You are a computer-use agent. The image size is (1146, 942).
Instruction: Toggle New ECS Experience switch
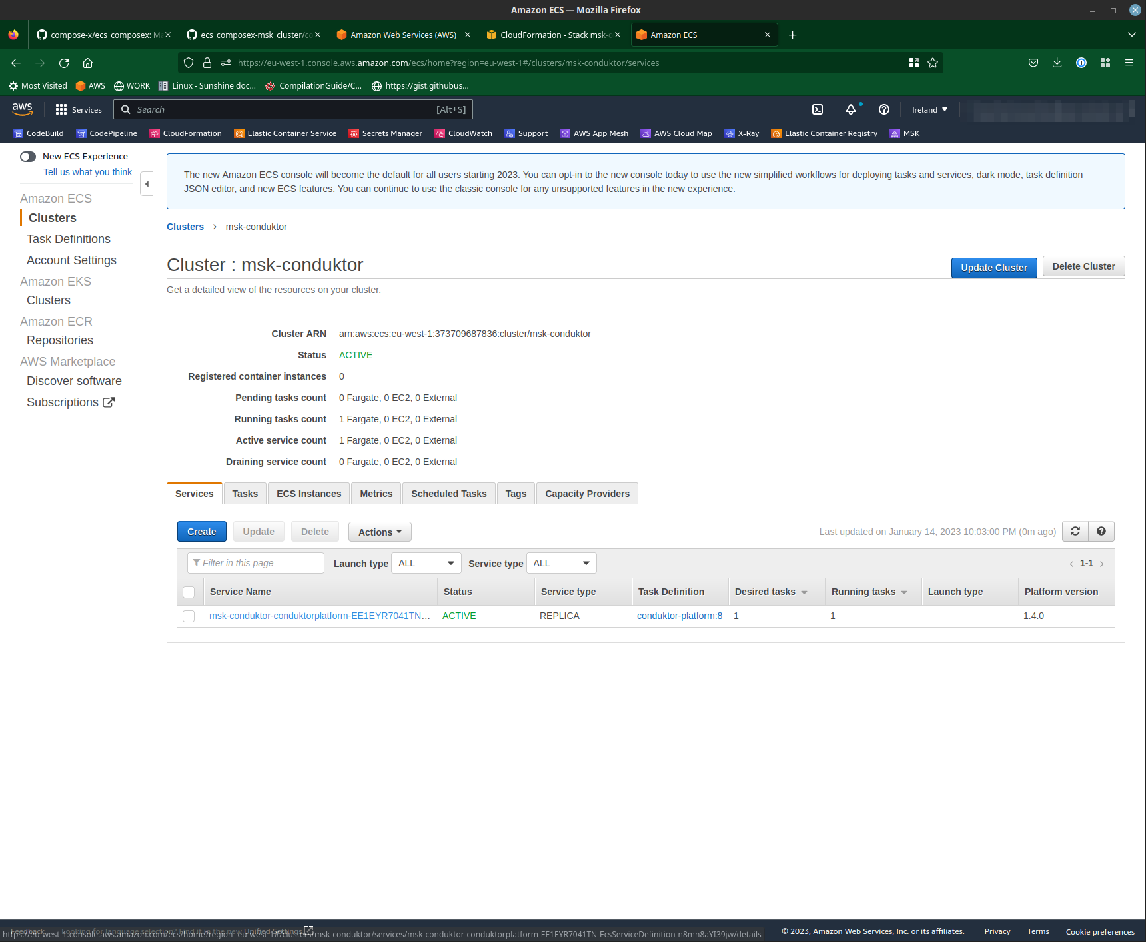point(28,157)
